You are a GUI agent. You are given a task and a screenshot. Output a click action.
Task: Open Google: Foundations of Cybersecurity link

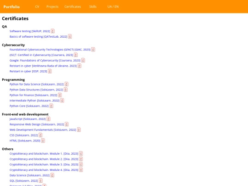(45, 61)
